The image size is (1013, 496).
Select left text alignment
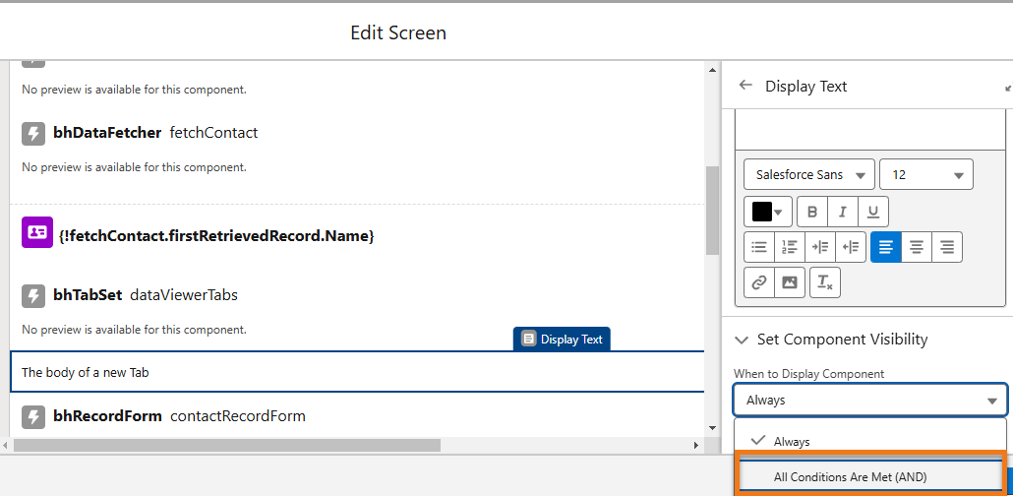886,247
